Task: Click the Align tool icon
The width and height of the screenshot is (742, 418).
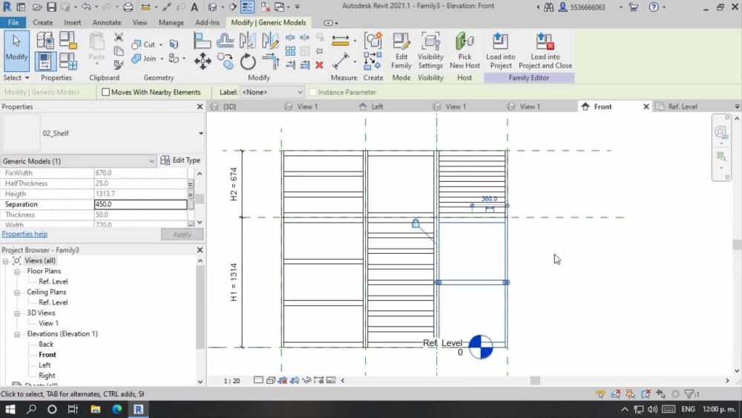Action: (x=202, y=41)
